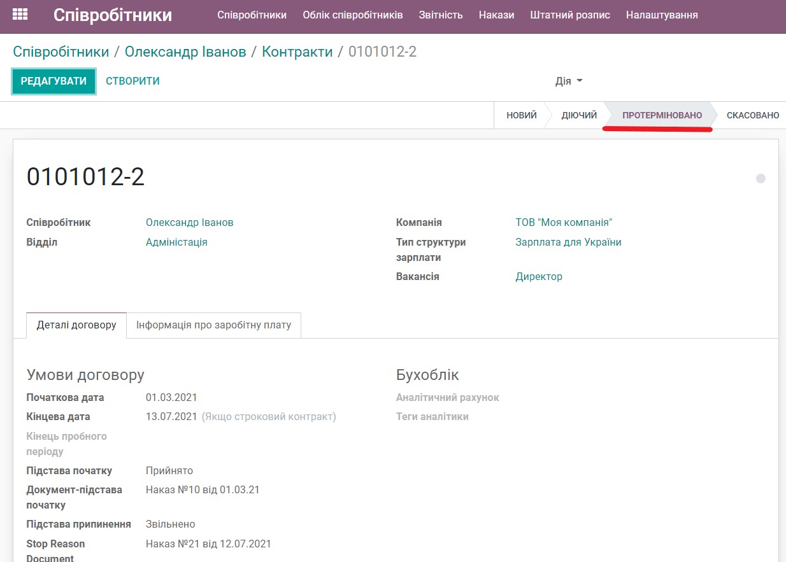The width and height of the screenshot is (786, 562).
Task: Open the "Облік співробітників" menu
Action: tap(352, 14)
